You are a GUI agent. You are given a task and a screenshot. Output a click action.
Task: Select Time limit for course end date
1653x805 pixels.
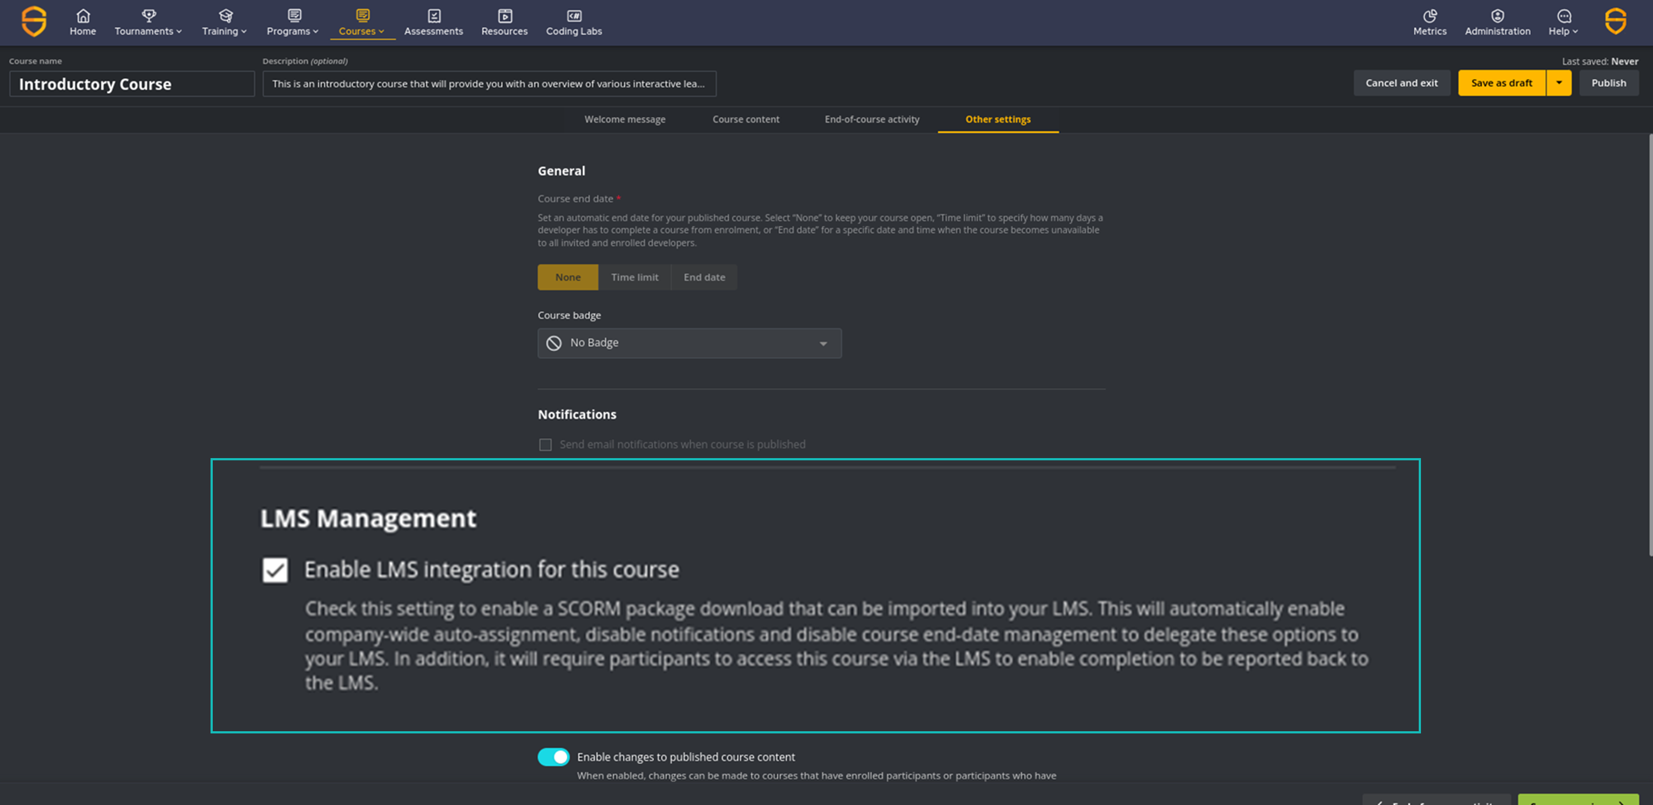[634, 277]
